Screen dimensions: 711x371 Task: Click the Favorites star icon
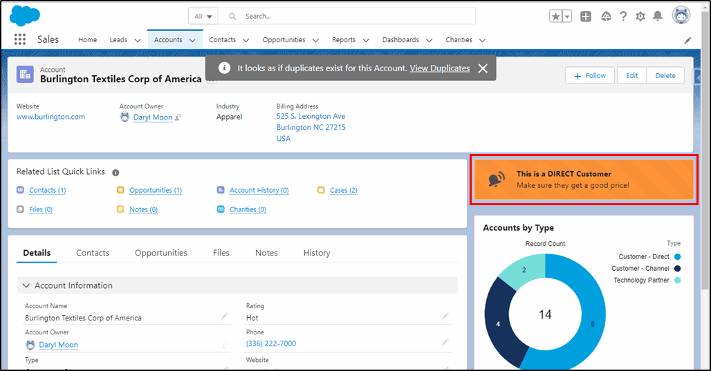coord(555,17)
